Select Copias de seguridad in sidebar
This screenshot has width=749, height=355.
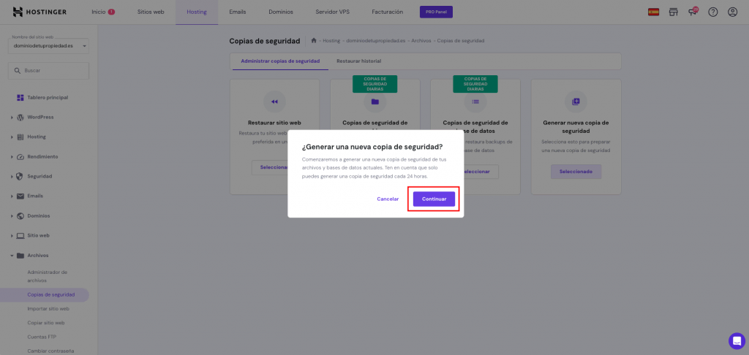pos(51,295)
